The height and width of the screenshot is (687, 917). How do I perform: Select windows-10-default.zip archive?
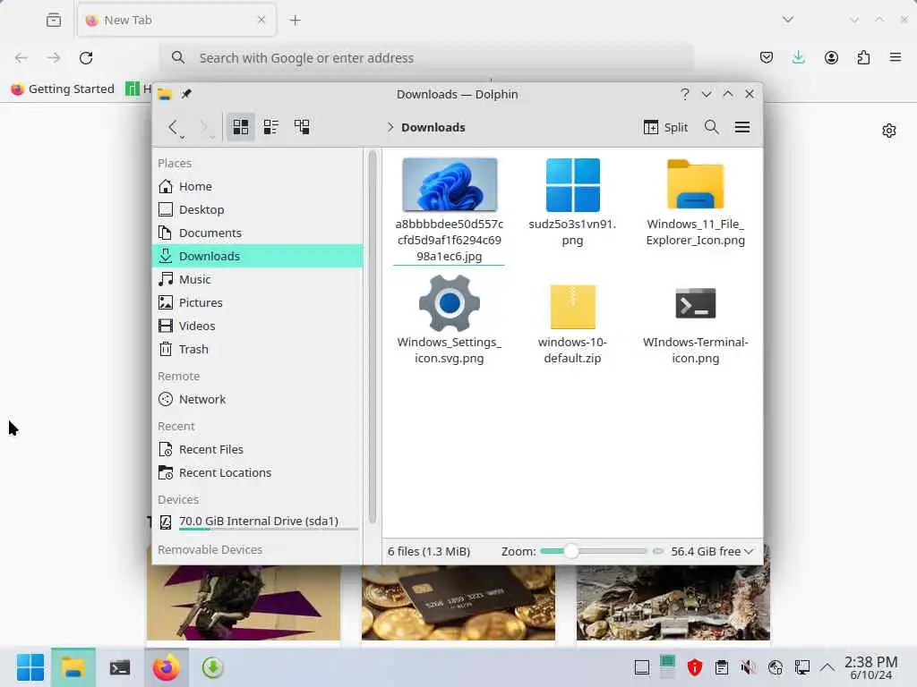point(572,323)
